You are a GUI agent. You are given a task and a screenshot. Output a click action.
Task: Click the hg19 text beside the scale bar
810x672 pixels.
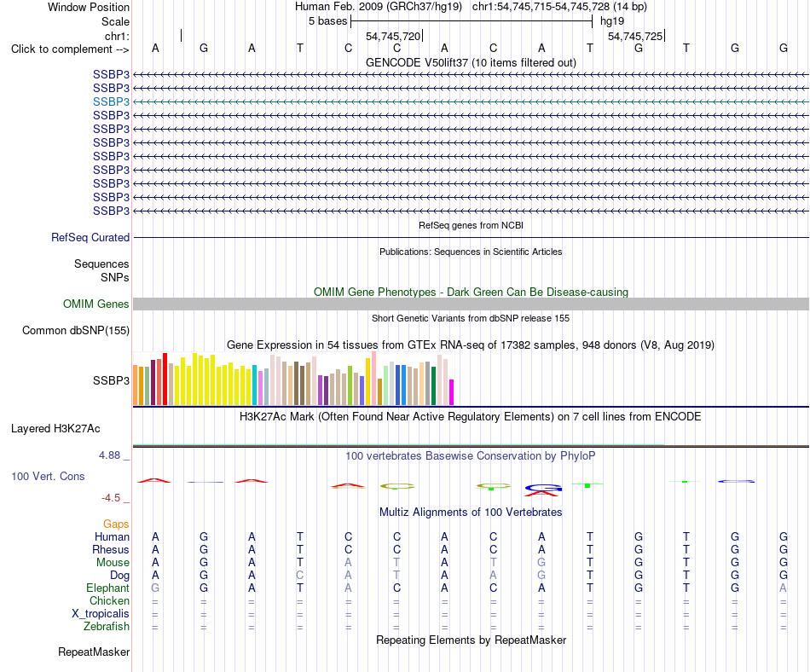(612, 21)
